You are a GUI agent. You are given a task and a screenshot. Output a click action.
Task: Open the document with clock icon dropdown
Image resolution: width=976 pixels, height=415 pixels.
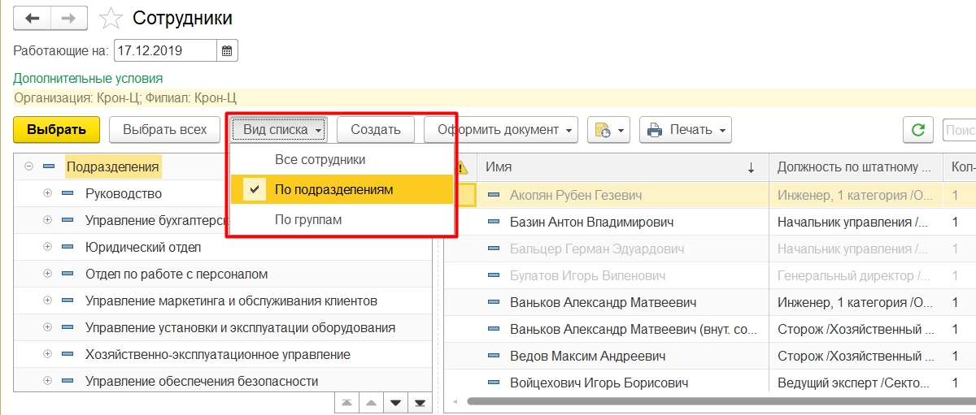[609, 130]
